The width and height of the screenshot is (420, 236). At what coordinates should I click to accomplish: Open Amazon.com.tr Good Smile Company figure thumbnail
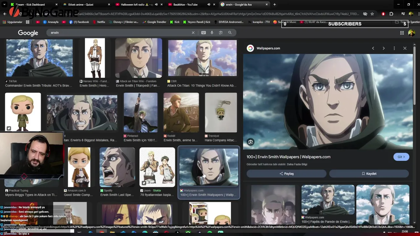[x=79, y=167]
